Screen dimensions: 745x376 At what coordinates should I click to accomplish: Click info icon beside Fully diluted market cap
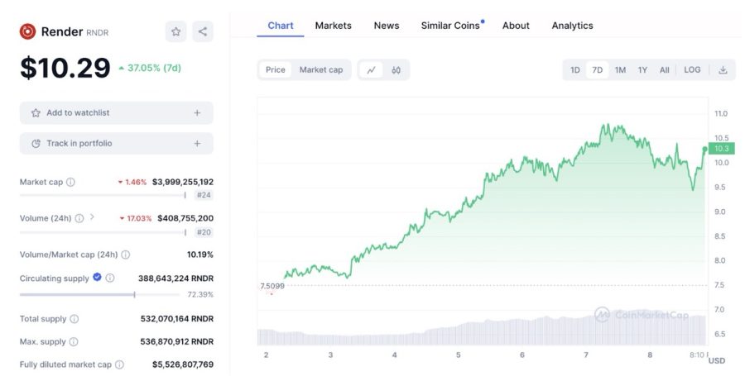pos(120,364)
